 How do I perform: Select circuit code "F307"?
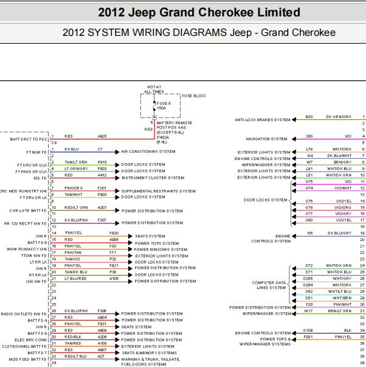point(102,220)
